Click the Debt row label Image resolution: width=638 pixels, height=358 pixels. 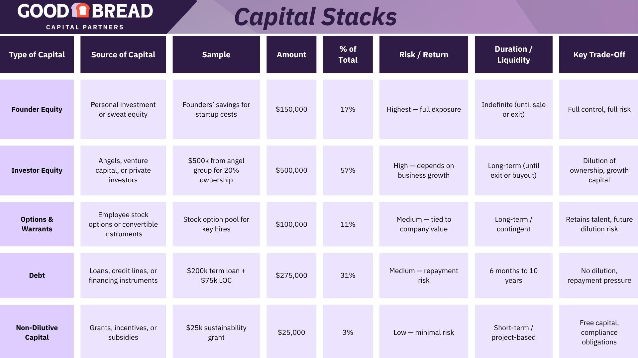point(37,275)
